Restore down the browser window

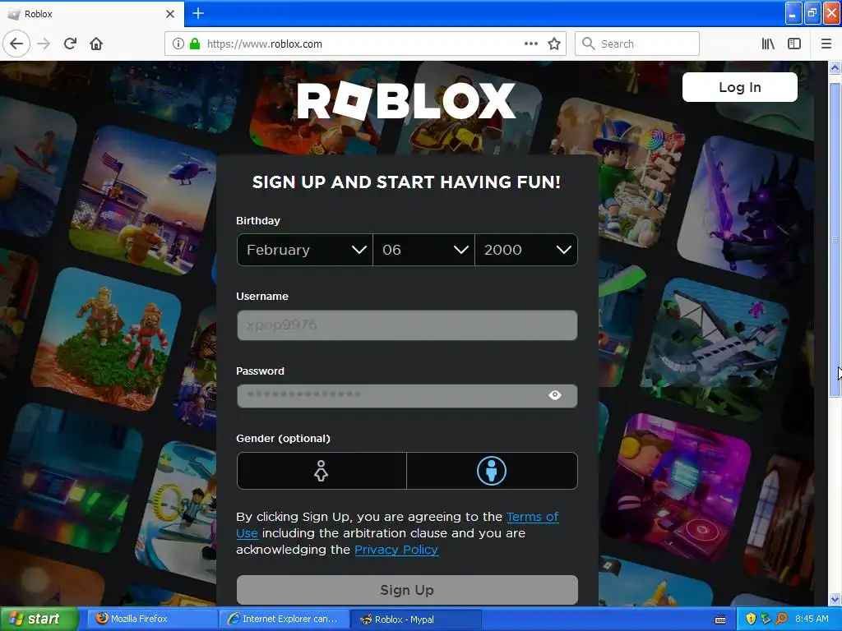(812, 13)
